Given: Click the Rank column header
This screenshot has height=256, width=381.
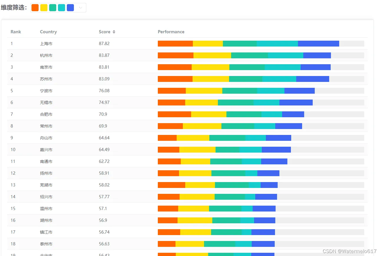Looking at the screenshot, I should click(16, 32).
